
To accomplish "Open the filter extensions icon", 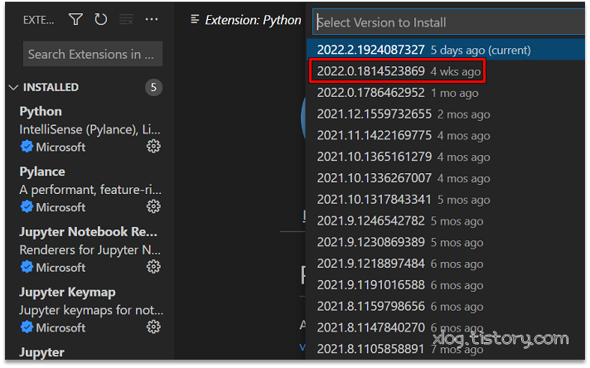I will [x=75, y=19].
